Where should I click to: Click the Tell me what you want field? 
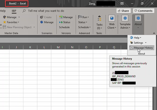pos(46,11)
